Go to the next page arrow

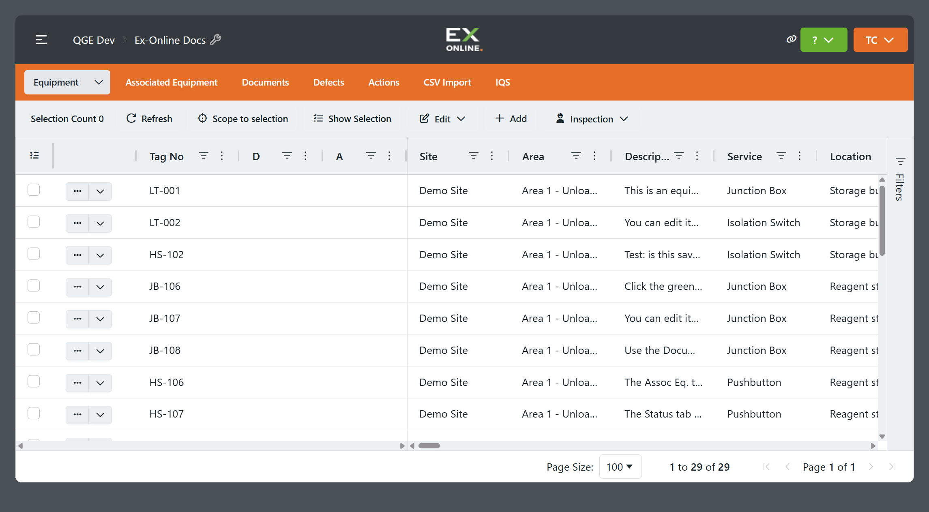[871, 467]
